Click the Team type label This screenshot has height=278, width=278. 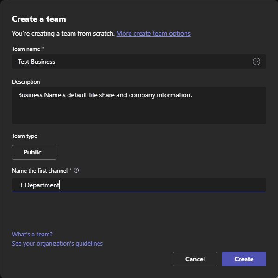click(x=25, y=136)
